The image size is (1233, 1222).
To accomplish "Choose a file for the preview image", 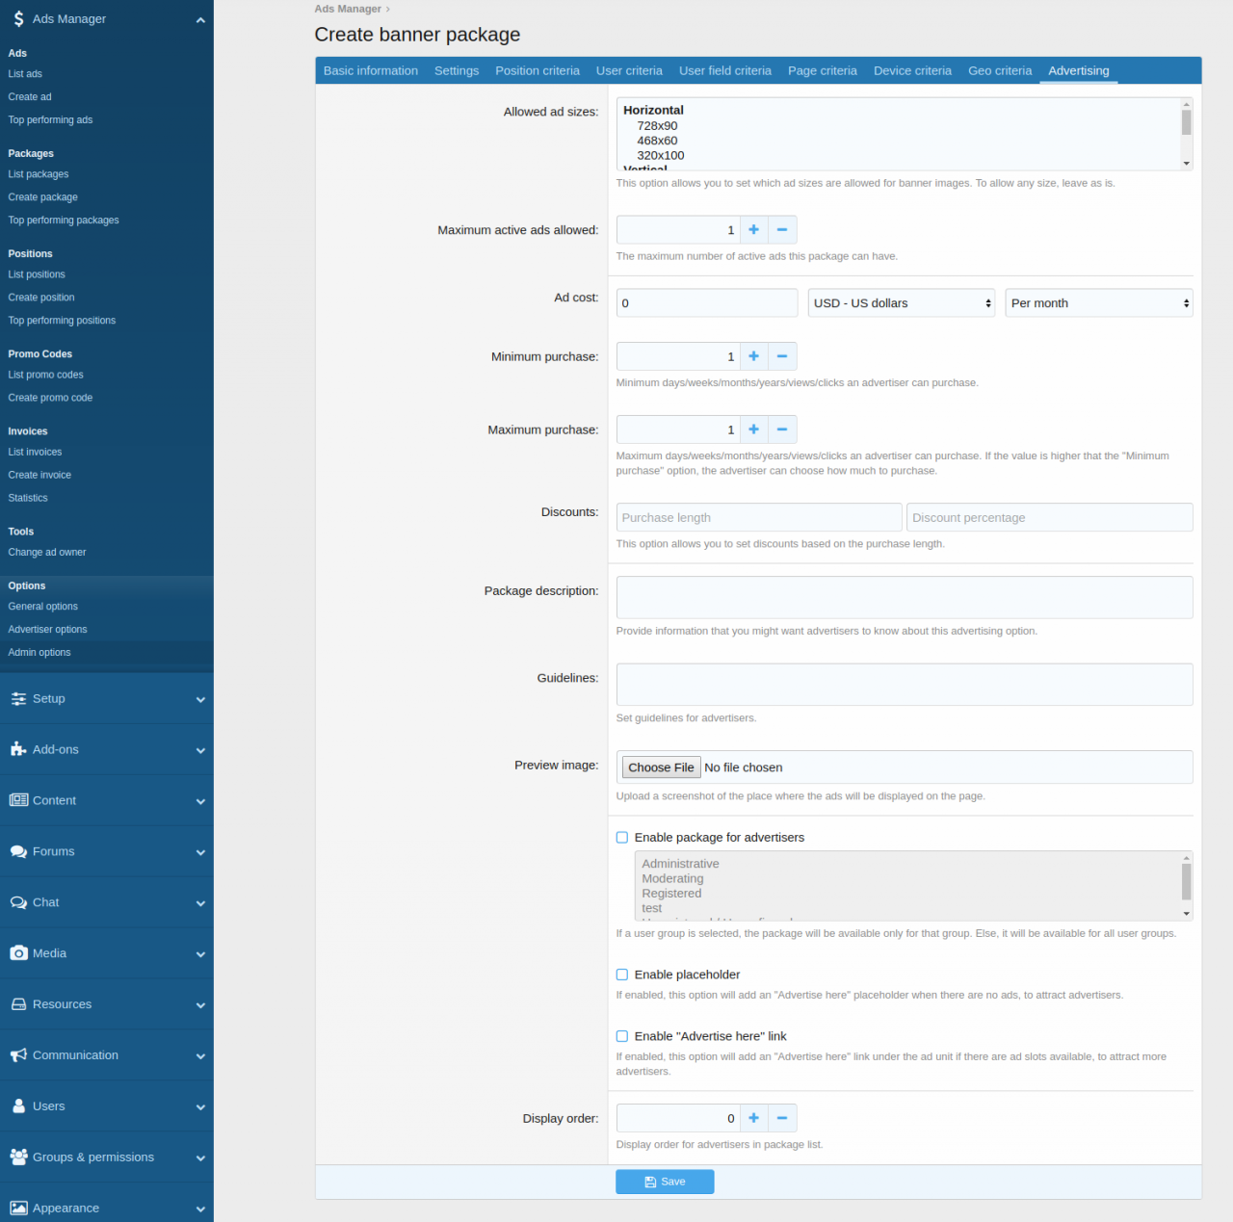I will pyautogui.click(x=661, y=767).
